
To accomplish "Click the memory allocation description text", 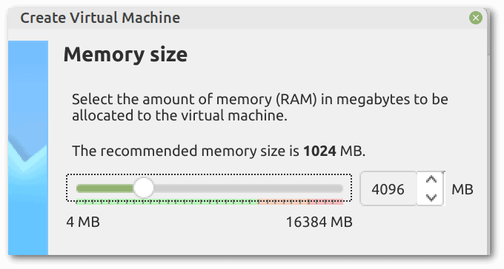I will pos(259,107).
